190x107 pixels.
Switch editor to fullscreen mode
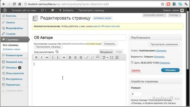(112, 57)
